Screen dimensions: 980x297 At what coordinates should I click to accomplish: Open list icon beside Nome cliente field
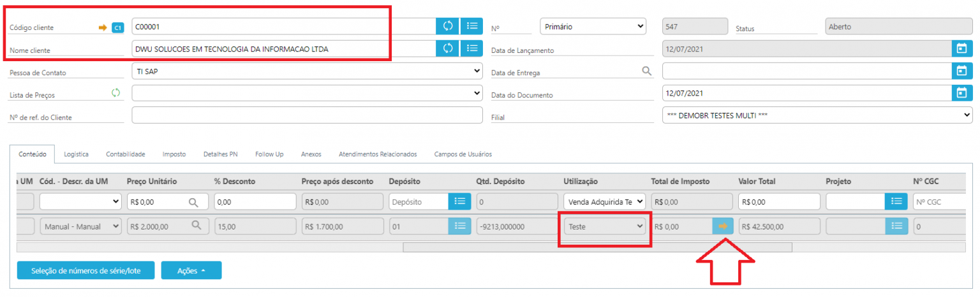(x=471, y=48)
